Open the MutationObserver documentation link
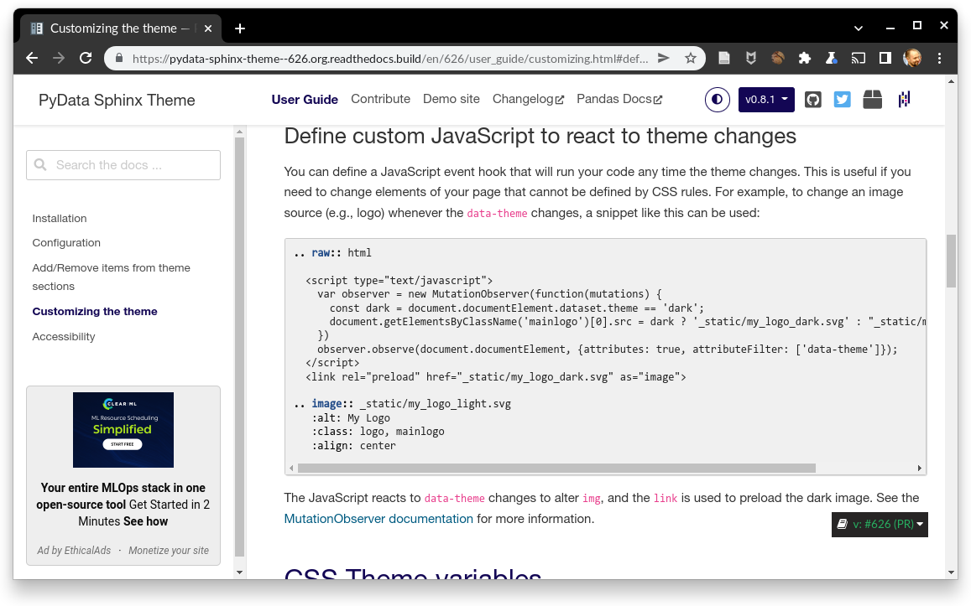Viewport: 971px width, 606px height. coord(378,519)
